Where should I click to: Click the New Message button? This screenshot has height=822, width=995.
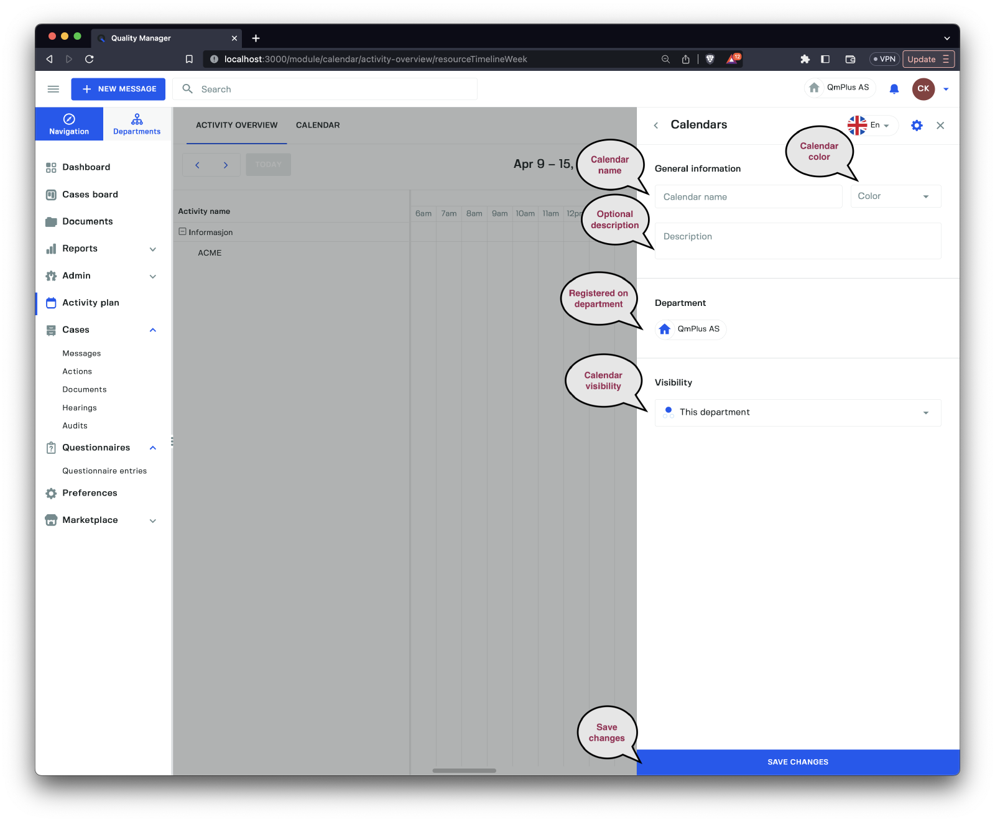pos(118,89)
